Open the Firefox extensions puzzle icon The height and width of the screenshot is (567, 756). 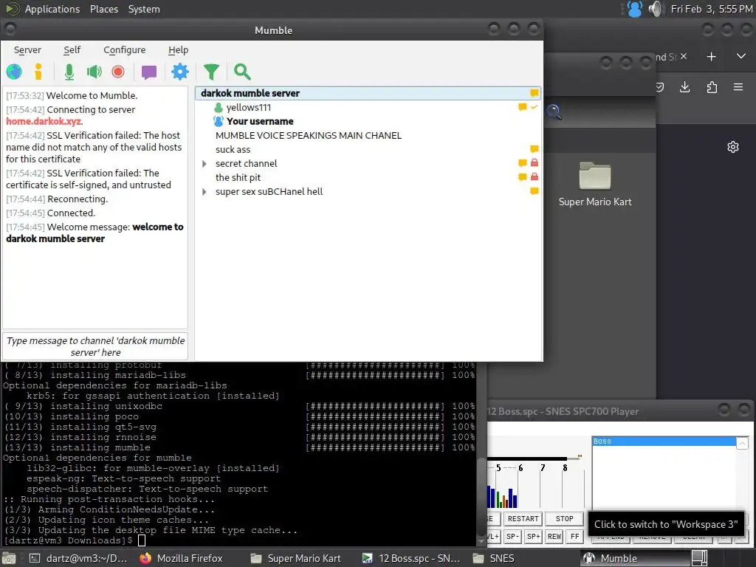point(712,87)
